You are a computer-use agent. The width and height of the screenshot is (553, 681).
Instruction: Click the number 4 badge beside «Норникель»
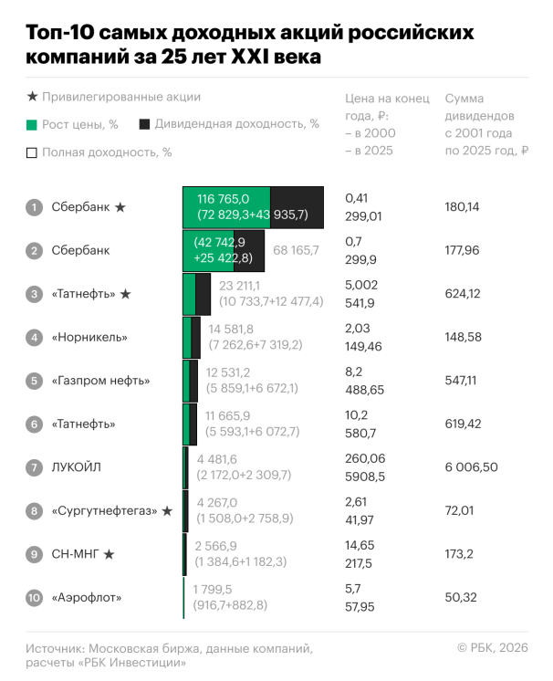(34, 338)
